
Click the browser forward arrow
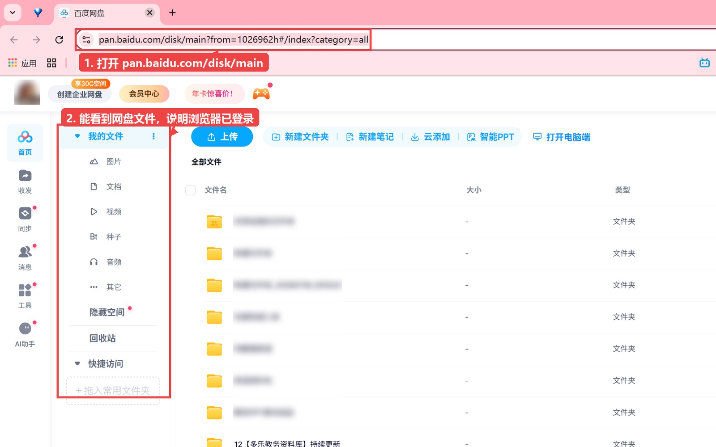[x=36, y=40]
